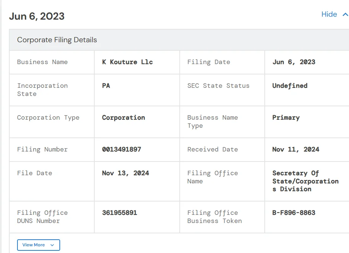This screenshot has width=349, height=253.
Task: Select the Corporation Type value Corporation
Action: pos(123,118)
